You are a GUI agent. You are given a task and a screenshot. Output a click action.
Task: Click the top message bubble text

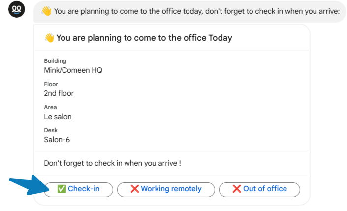coord(197,11)
